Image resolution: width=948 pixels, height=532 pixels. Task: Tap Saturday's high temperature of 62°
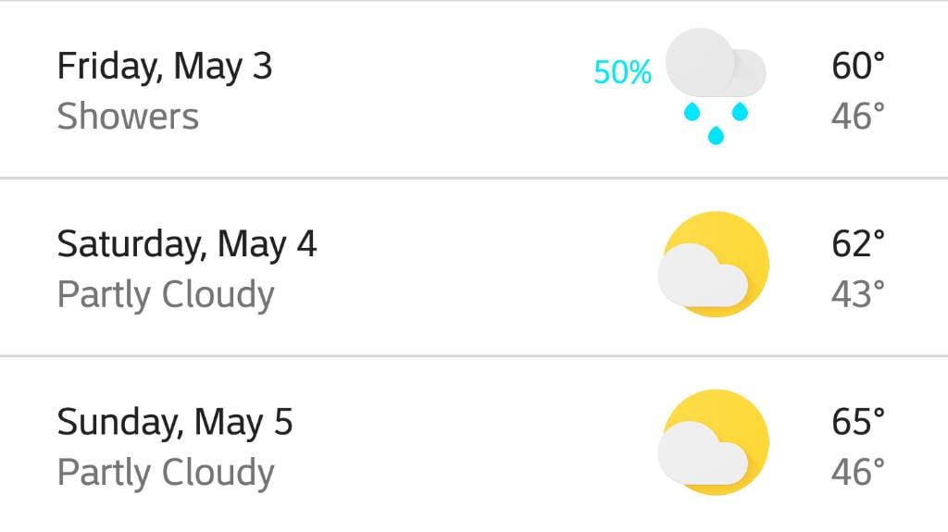coord(858,243)
